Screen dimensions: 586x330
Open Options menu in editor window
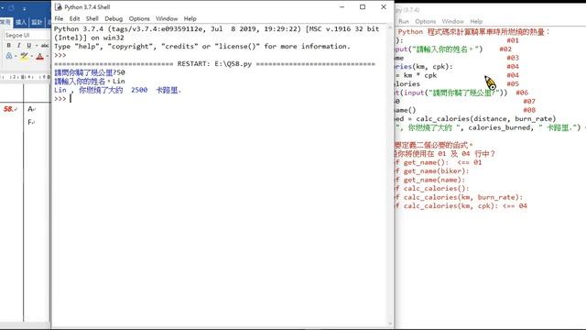pos(425,21)
